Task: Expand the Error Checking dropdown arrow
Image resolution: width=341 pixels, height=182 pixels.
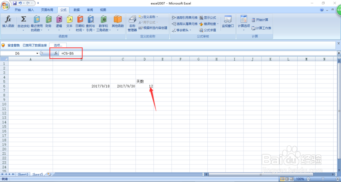Action: tap(218, 24)
